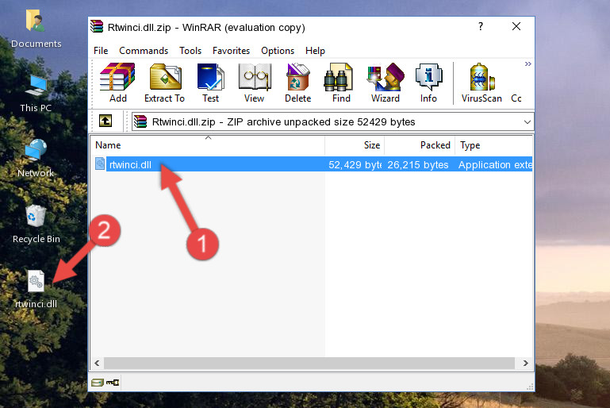Click the question mark help button
This screenshot has height=408, width=610.
point(481,26)
